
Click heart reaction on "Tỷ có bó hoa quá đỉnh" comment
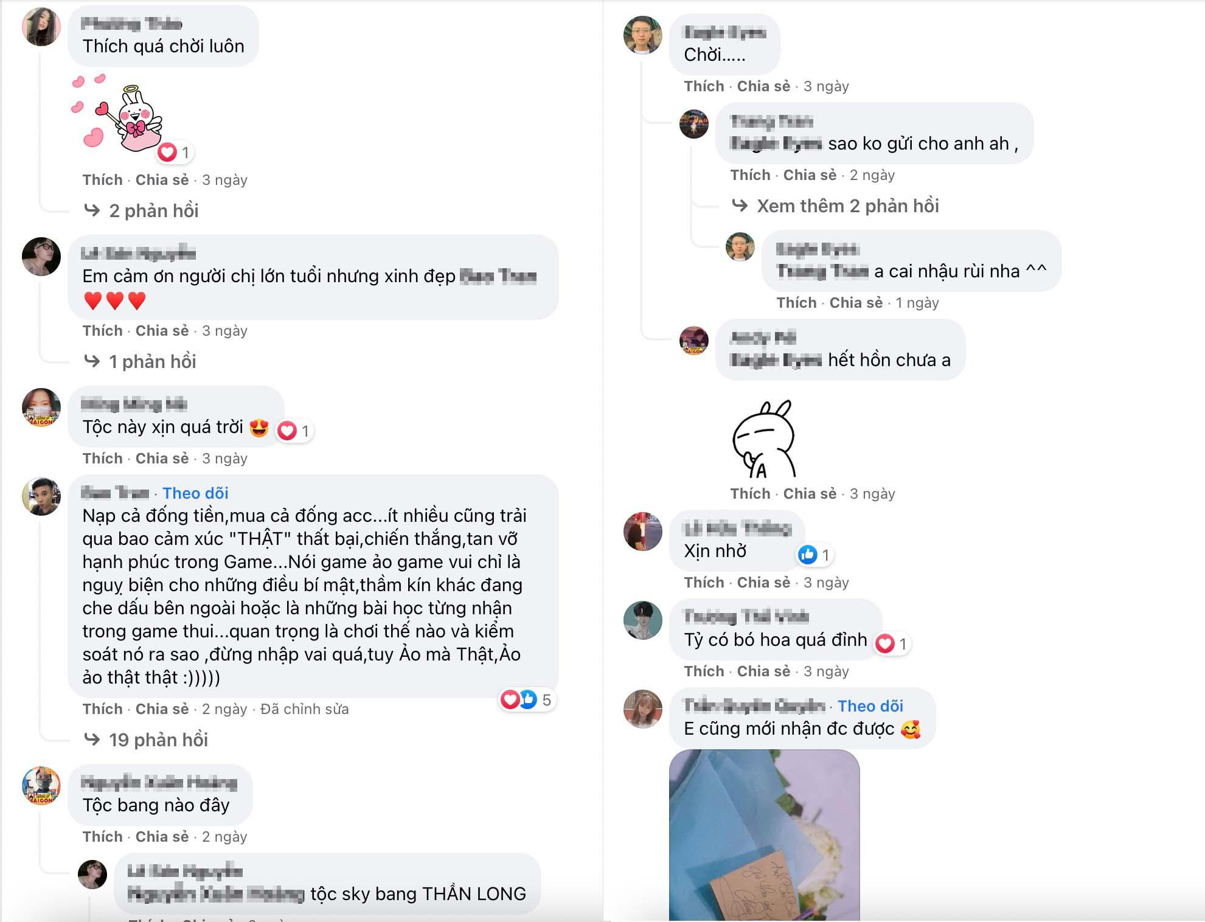click(x=884, y=643)
